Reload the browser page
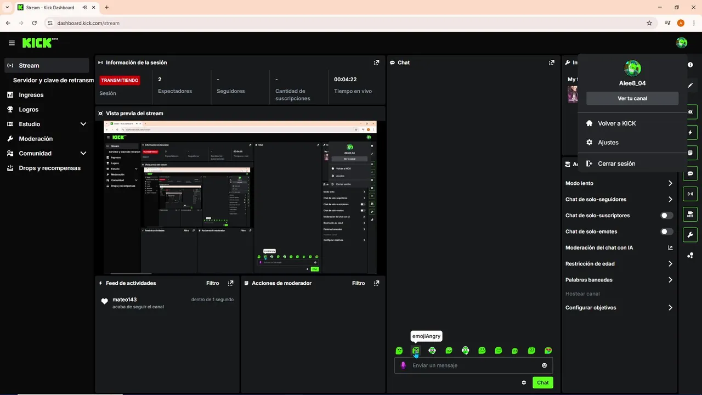 click(35, 23)
